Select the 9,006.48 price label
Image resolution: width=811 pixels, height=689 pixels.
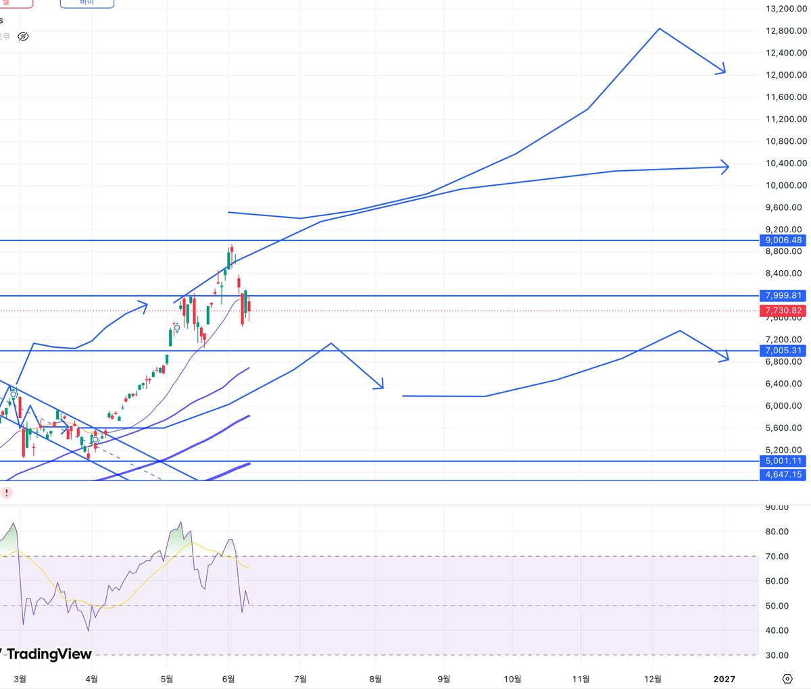point(784,240)
